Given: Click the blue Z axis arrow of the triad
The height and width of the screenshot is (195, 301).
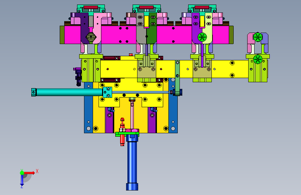Looking at the screenshot, I should [22, 180].
